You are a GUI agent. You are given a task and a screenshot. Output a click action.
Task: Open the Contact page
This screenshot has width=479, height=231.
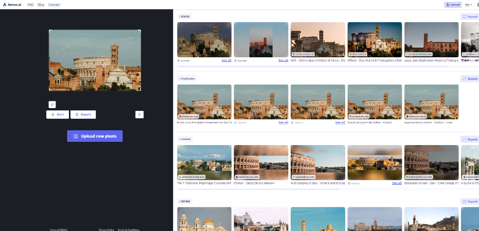pos(54,5)
